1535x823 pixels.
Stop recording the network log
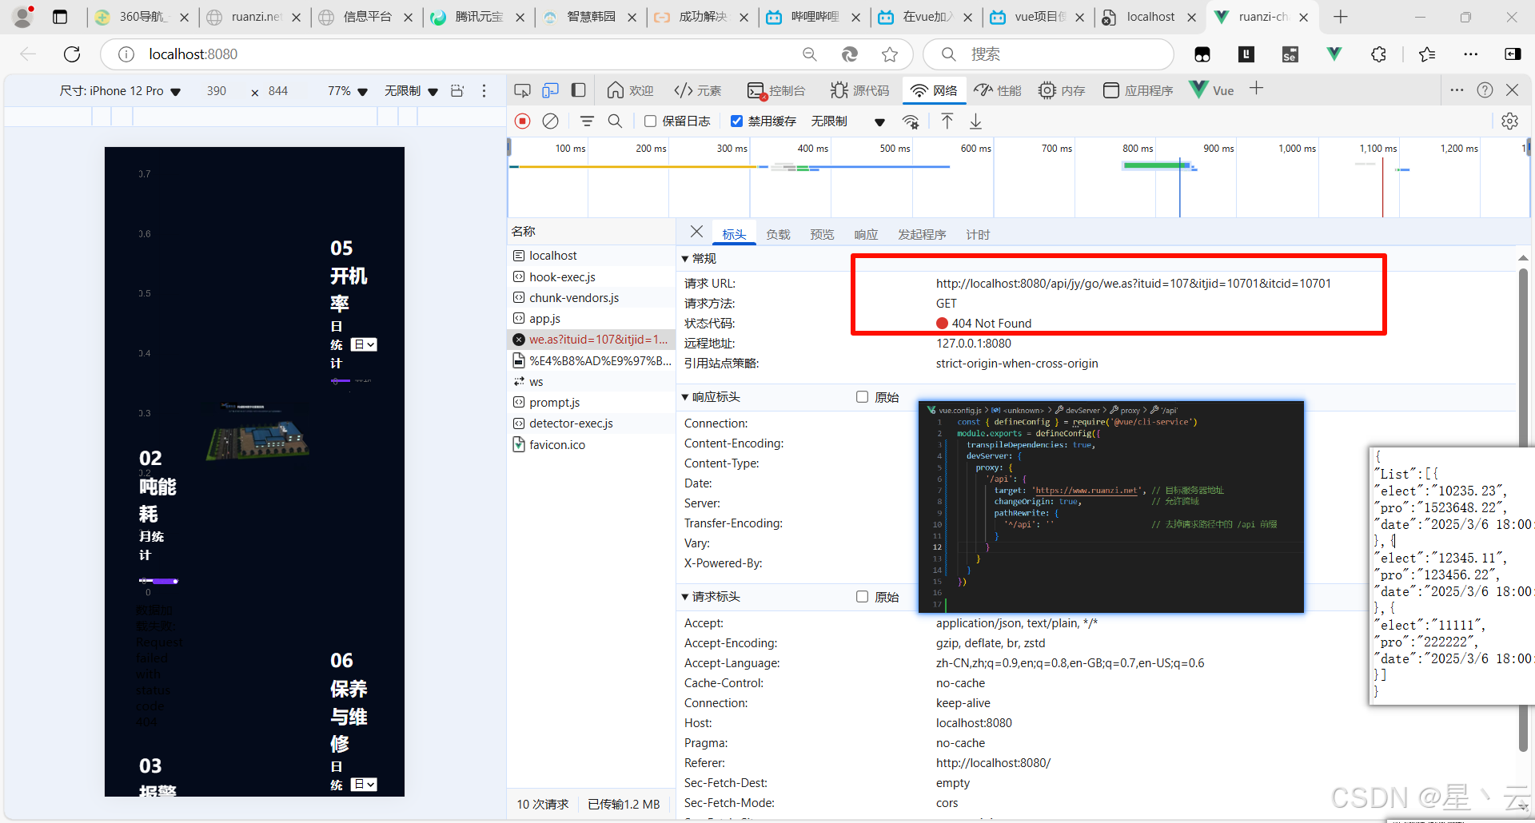point(522,121)
